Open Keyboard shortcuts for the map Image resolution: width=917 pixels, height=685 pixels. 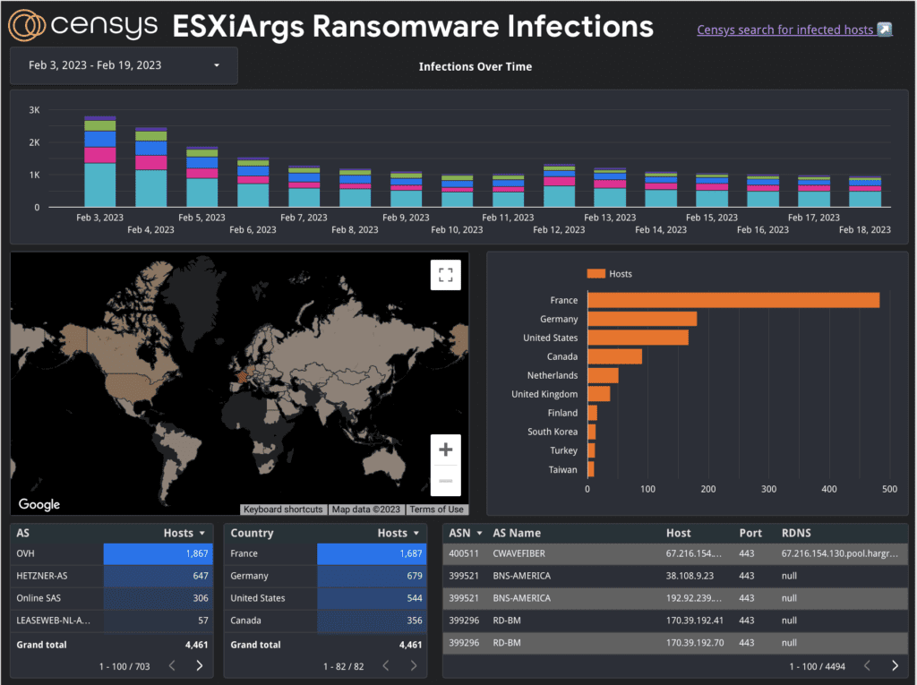tap(283, 509)
